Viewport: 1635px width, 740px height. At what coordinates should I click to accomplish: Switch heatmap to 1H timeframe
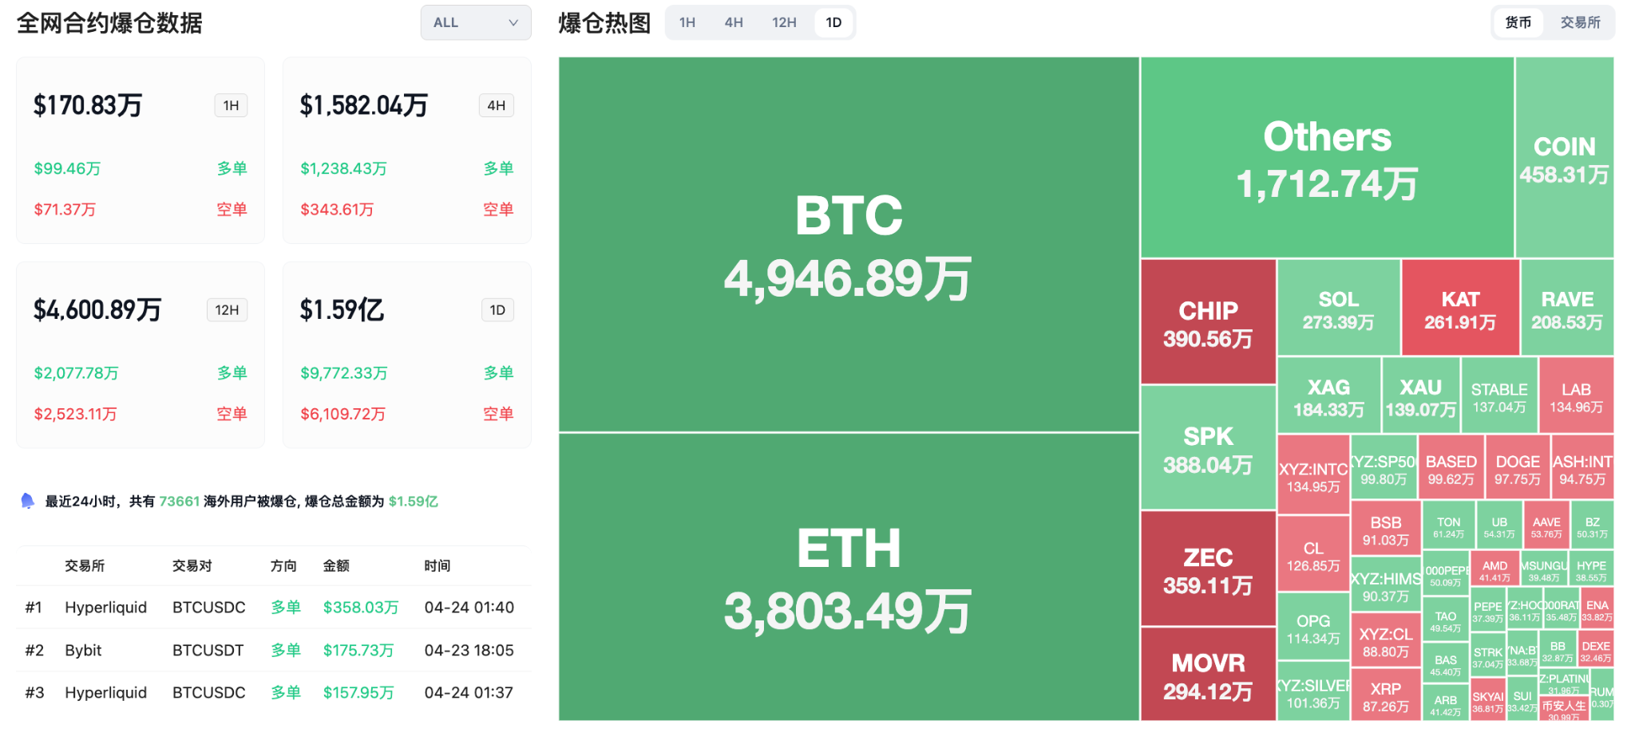(687, 23)
